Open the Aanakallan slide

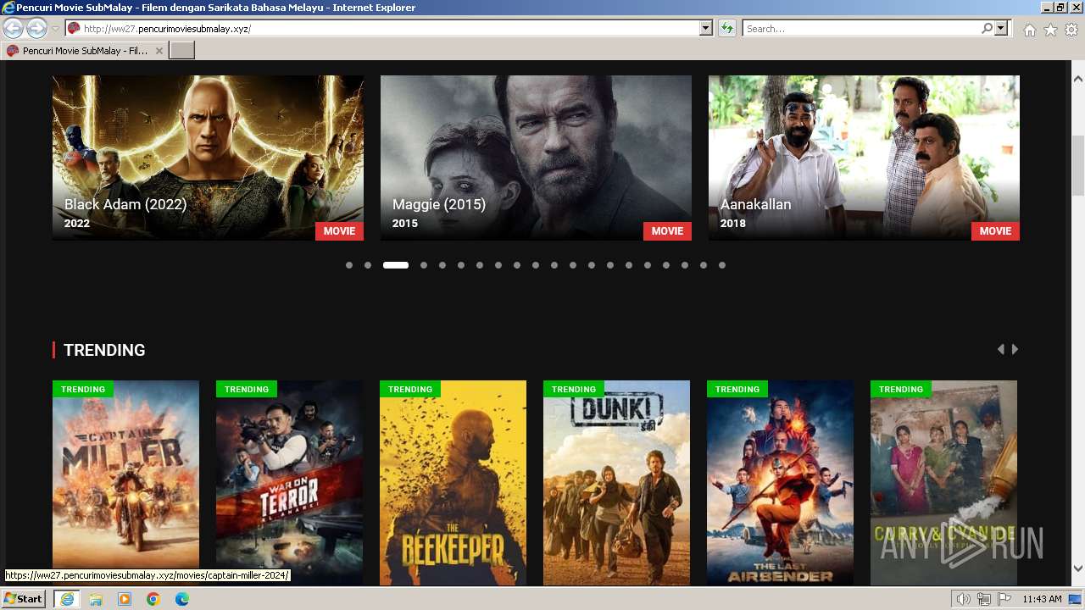[864, 158]
